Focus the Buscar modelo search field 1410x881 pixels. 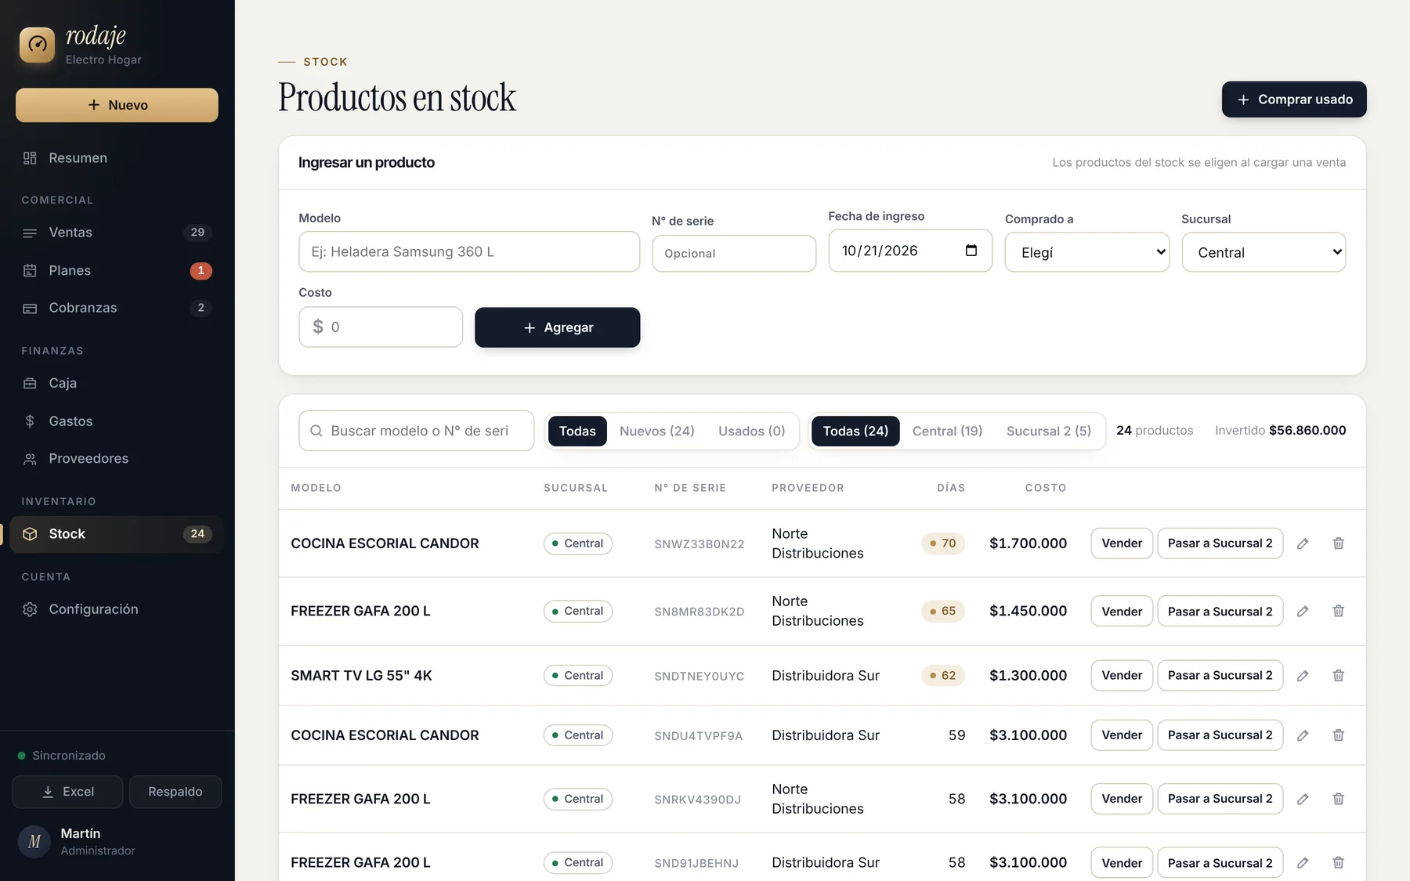pyautogui.click(x=416, y=431)
